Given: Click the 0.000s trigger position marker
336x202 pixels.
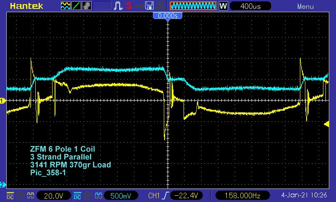Looking at the screenshot, I should coord(168,16).
